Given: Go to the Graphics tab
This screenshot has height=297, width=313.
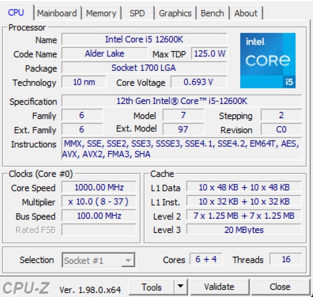Looking at the screenshot, I should click(x=175, y=13).
